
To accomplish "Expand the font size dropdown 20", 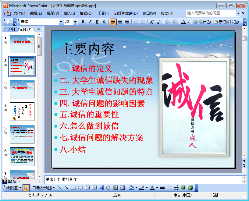I will (75, 22).
